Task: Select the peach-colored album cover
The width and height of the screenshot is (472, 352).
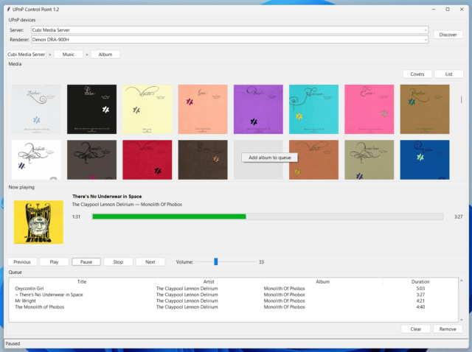Action: tap(203, 109)
